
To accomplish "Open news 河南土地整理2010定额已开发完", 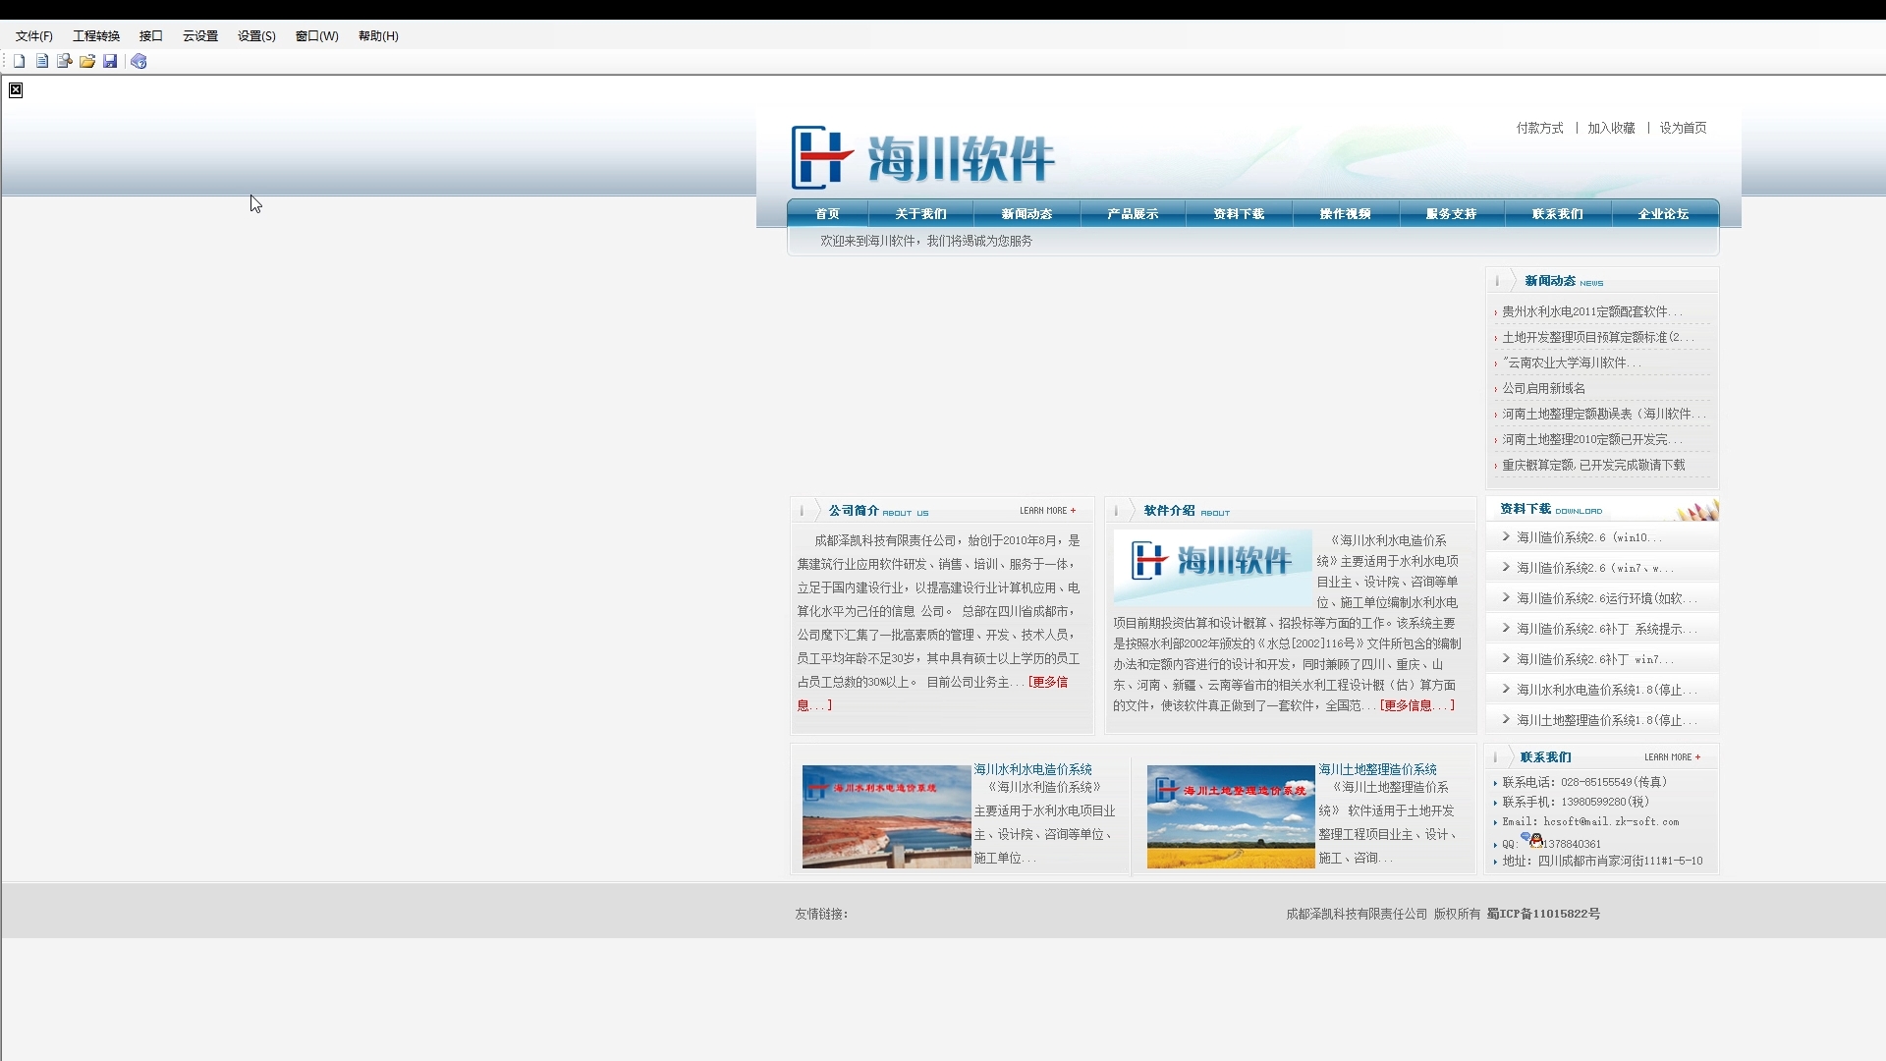I will tap(1591, 439).
